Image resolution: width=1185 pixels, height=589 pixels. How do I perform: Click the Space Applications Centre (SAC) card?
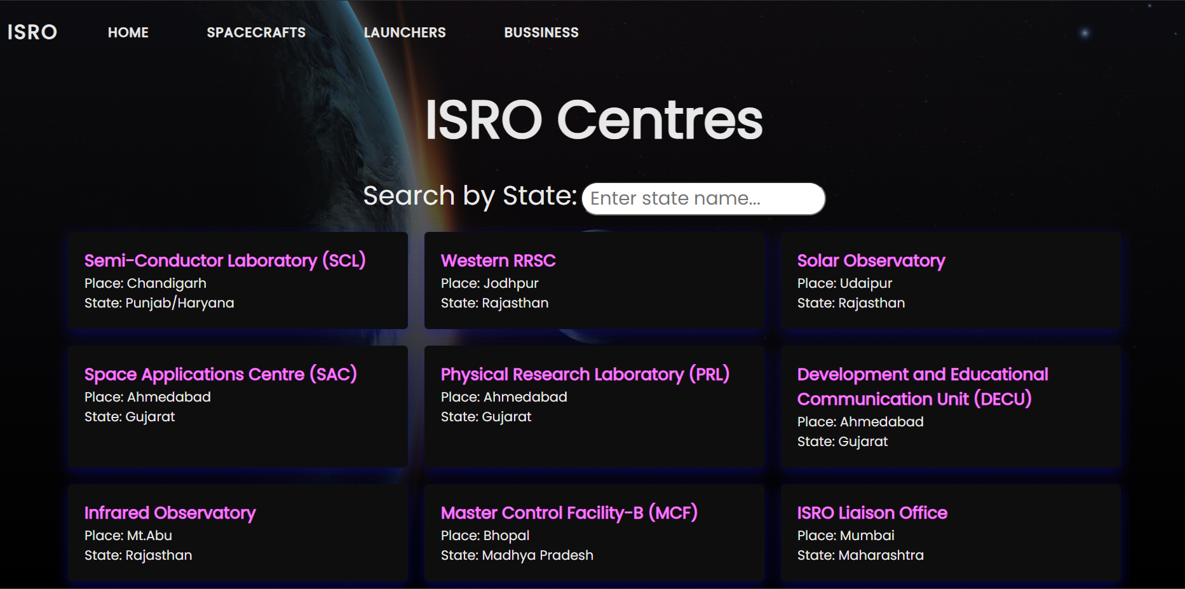point(238,406)
